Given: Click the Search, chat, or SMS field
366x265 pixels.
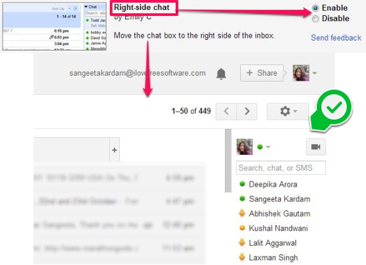Looking at the screenshot, I should click(281, 167).
